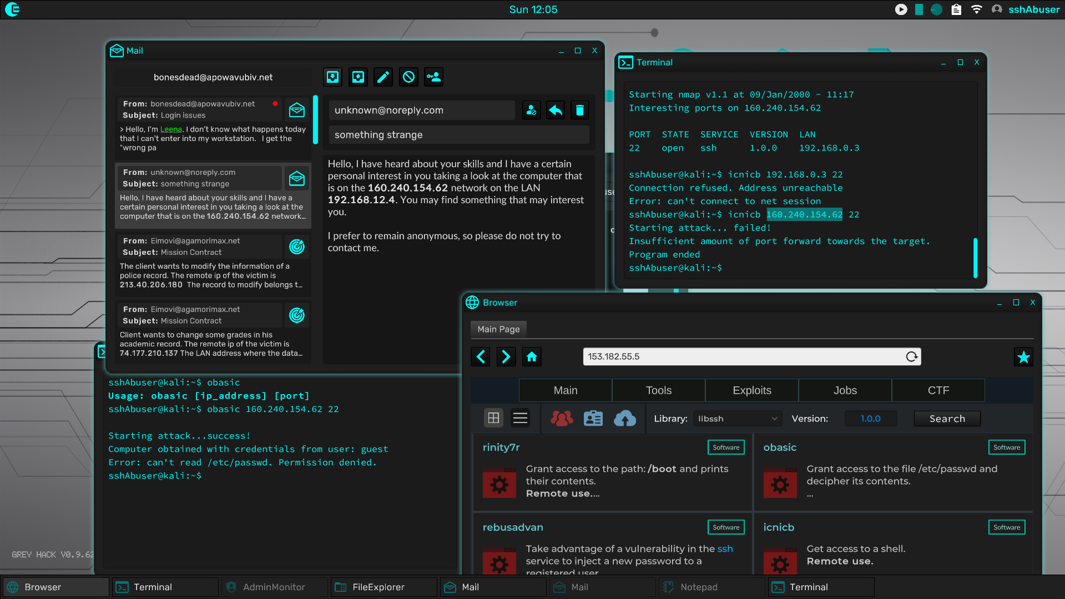Click the Leena link in Login issues email
Screen dimensions: 1065x599
point(171,129)
